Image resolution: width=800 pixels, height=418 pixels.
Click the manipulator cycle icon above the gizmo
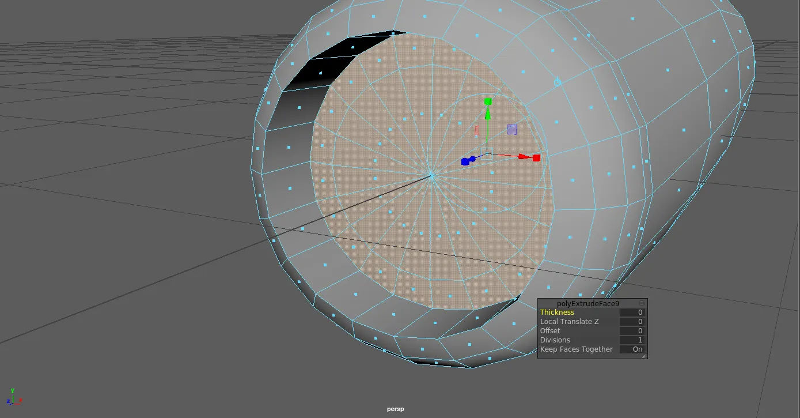(557, 82)
